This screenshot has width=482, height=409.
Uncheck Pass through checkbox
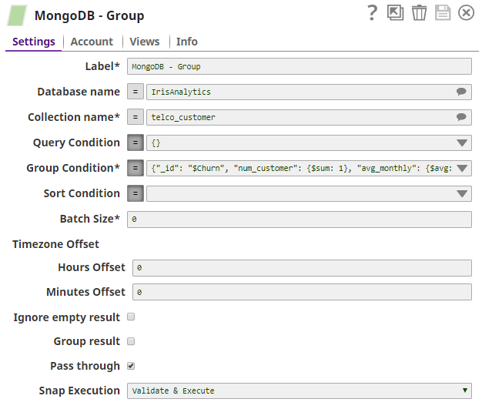[x=131, y=366]
